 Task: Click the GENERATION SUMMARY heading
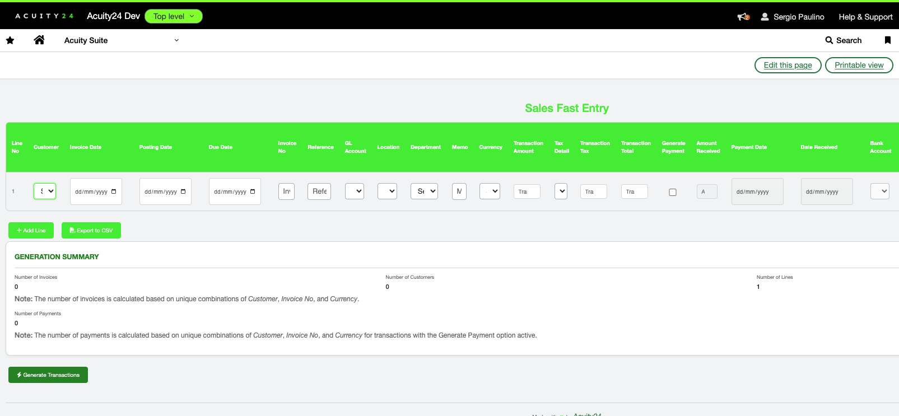point(57,256)
